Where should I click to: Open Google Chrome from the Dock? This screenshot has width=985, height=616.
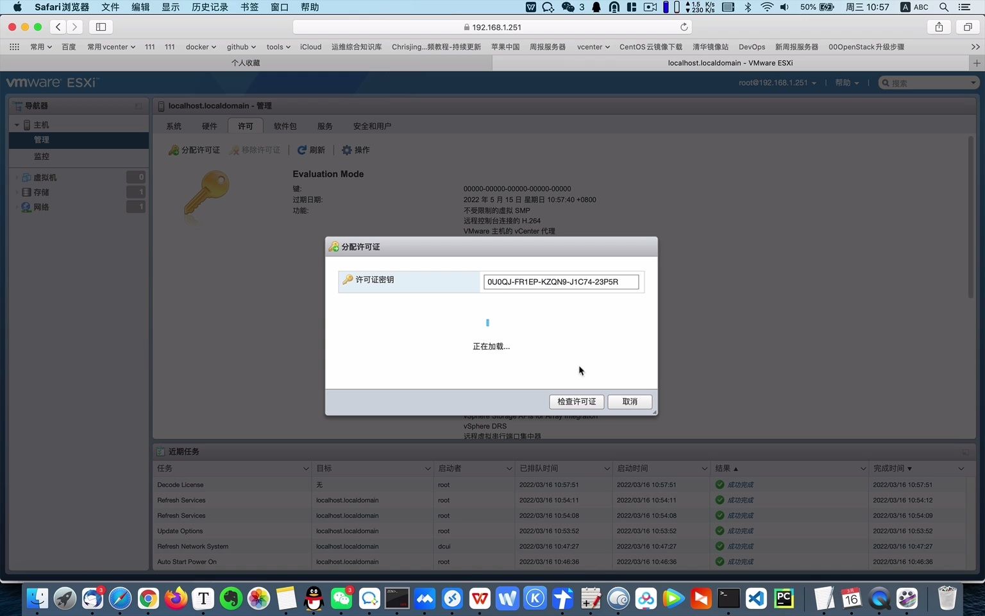(148, 599)
